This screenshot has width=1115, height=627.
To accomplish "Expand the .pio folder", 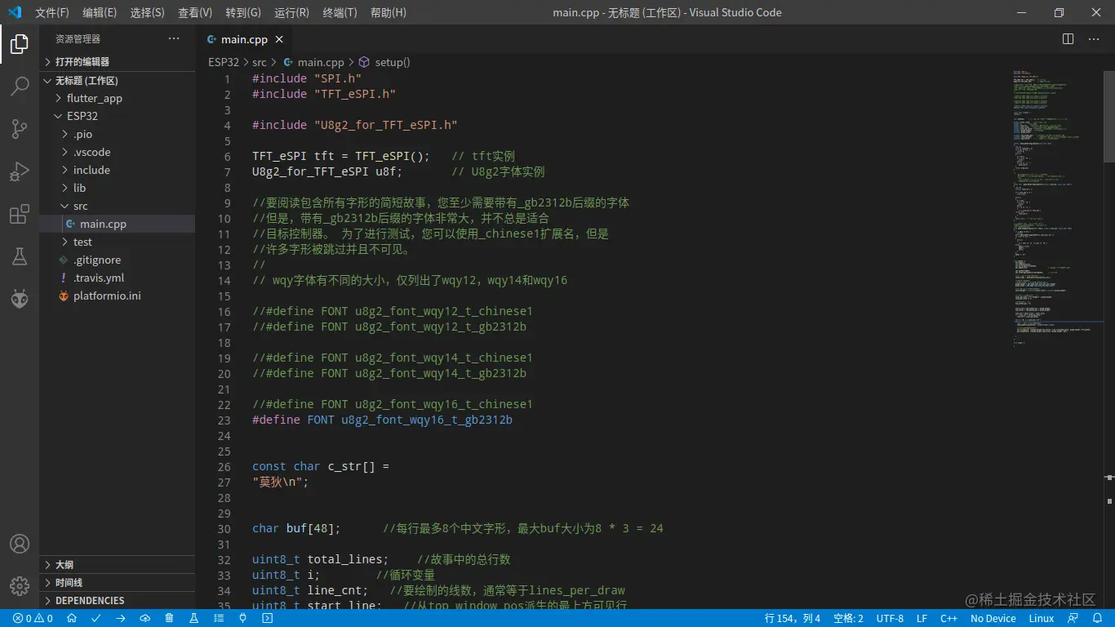I will pos(118,134).
